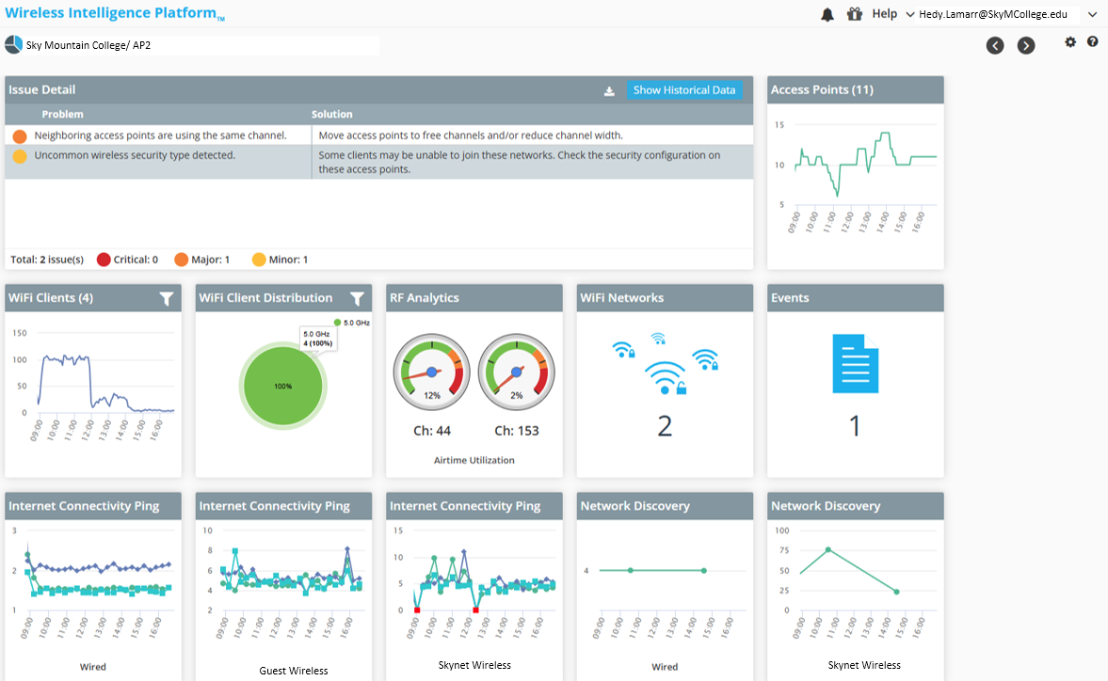Viewport: 1108px width, 681px height.
Task: Click the WiFi Clients line chart
Action: tap(93, 385)
